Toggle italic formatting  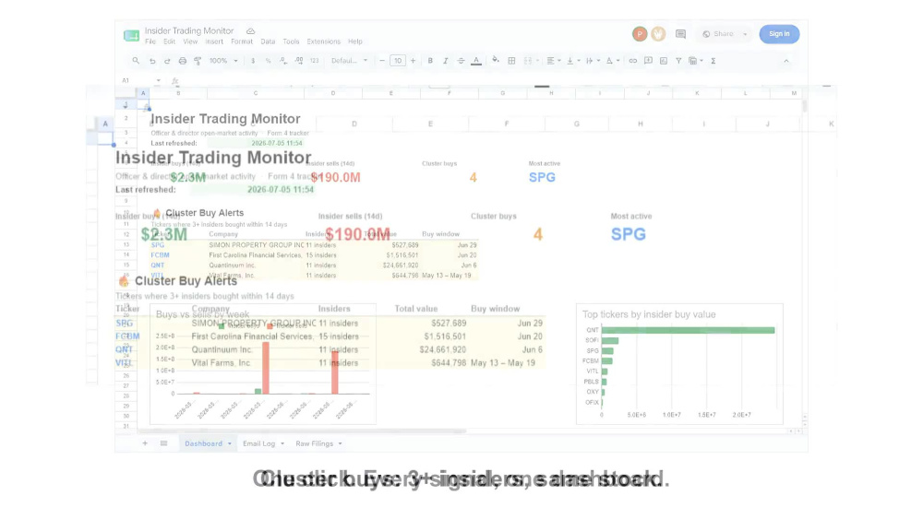(x=446, y=61)
